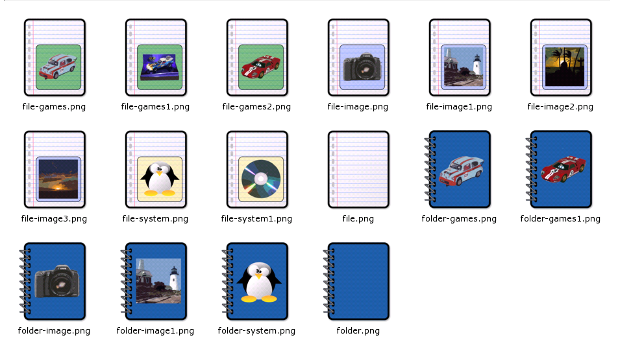Click the folder.png filename label
Image resolution: width=618 pixels, height=342 pixels.
(358, 331)
